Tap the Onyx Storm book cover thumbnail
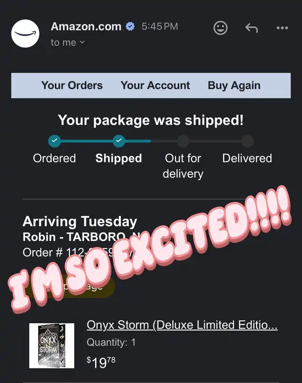This screenshot has height=383, width=302. [x=52, y=345]
